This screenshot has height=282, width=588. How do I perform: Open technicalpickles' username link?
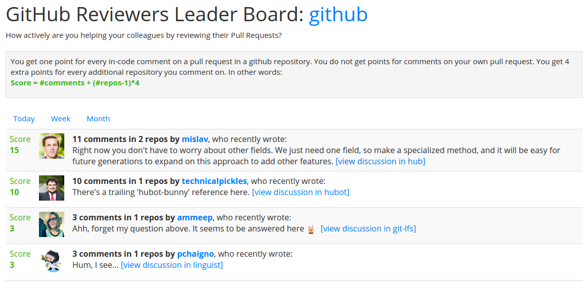pyautogui.click(x=215, y=181)
